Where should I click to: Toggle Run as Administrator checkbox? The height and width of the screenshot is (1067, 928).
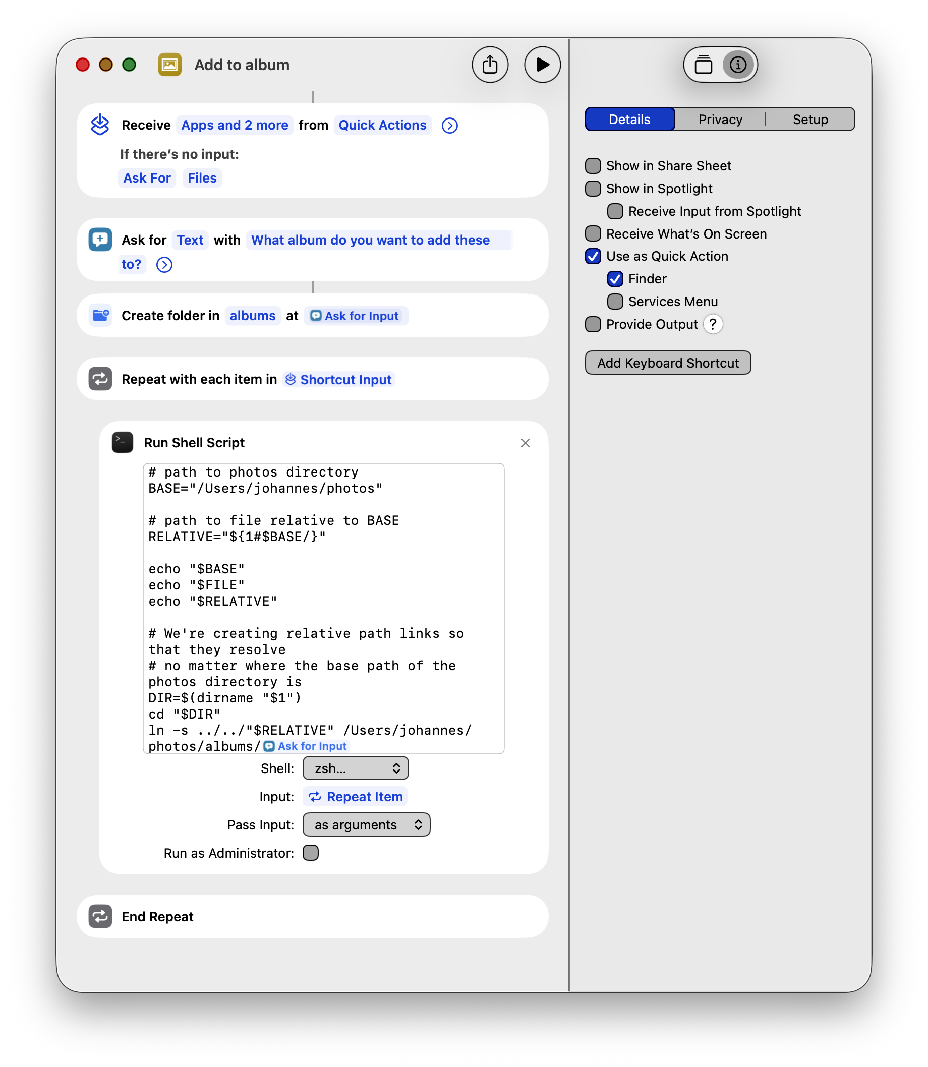pos(311,853)
